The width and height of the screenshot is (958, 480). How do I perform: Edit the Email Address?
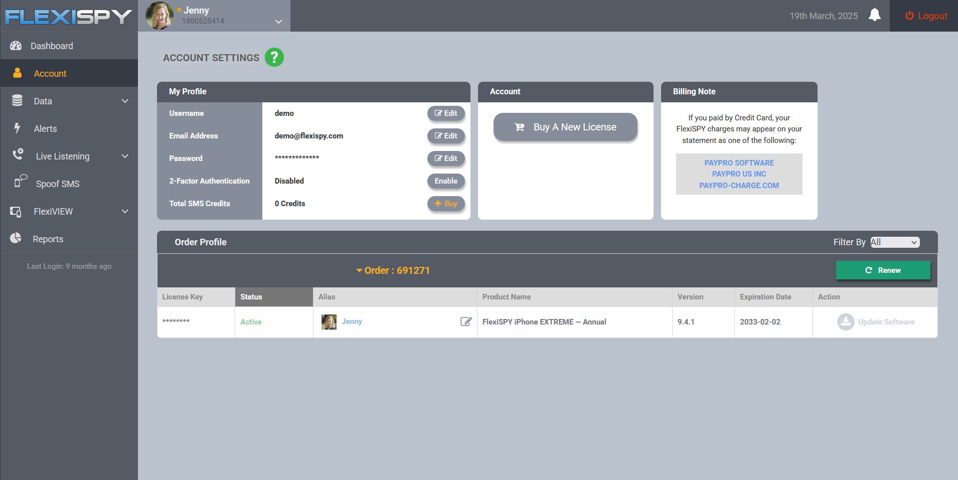point(446,136)
